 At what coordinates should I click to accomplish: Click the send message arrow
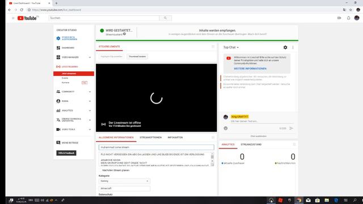coord(291,129)
